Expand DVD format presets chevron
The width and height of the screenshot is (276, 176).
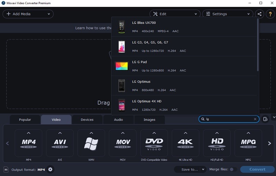point(154,133)
